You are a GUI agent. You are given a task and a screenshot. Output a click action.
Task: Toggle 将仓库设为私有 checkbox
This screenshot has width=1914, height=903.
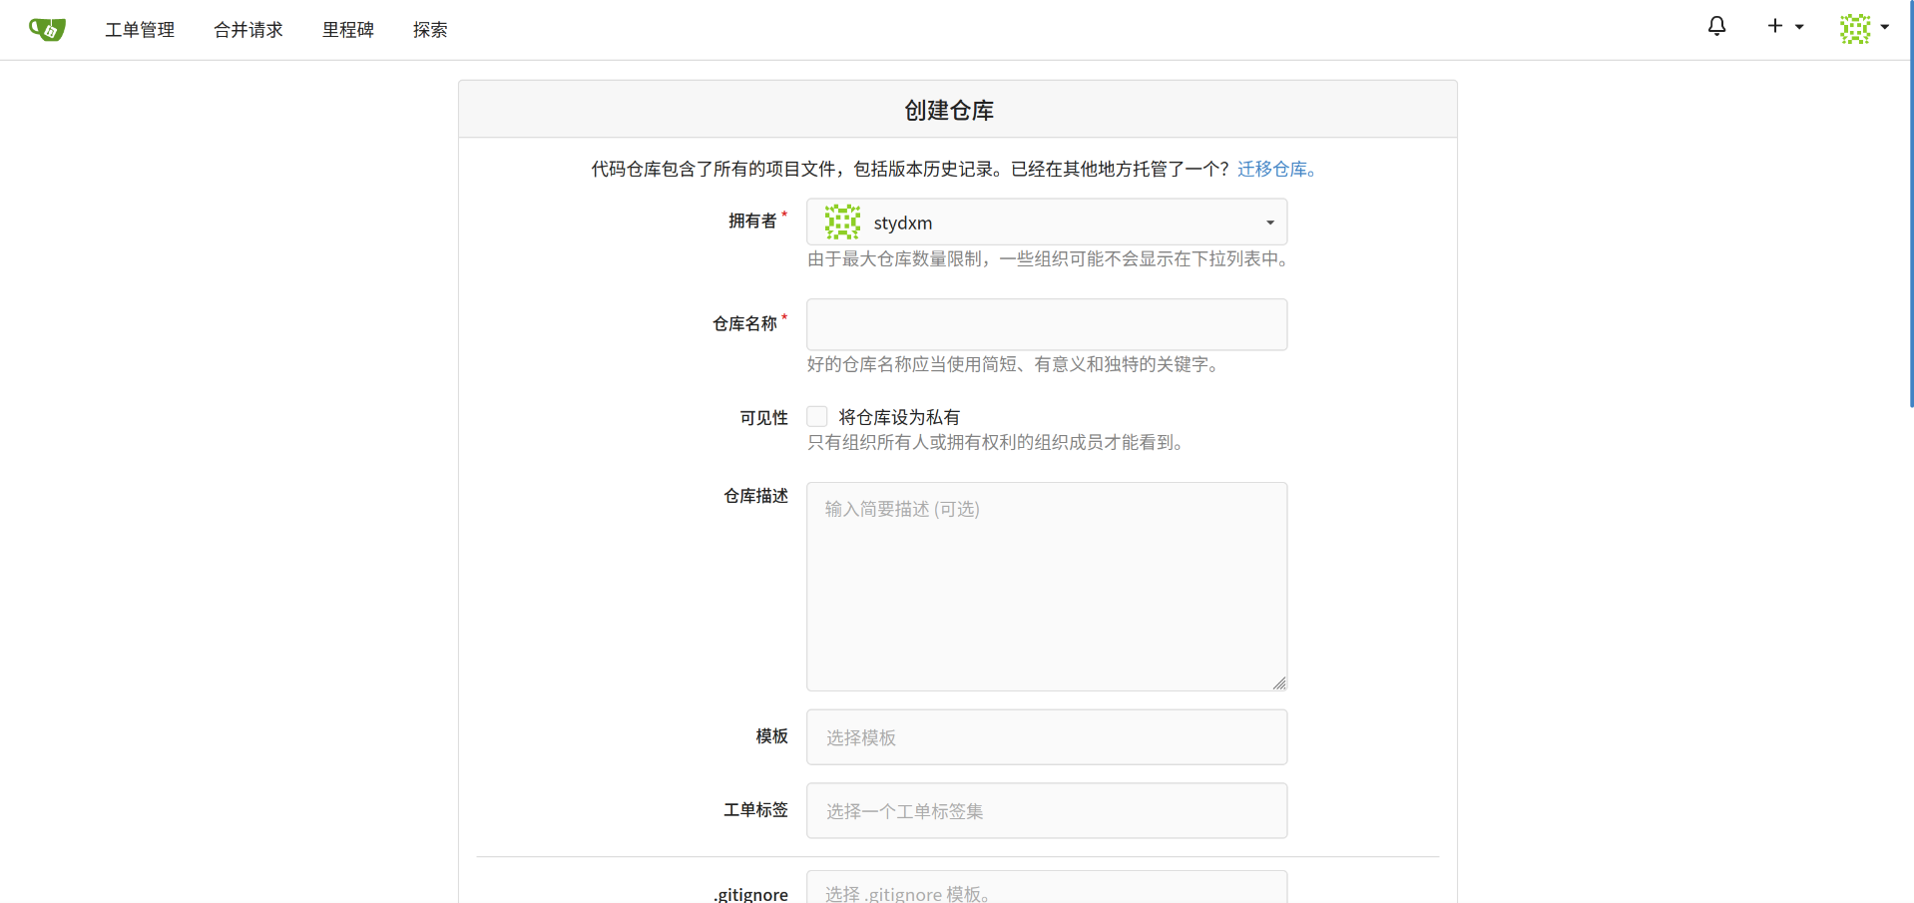817,416
